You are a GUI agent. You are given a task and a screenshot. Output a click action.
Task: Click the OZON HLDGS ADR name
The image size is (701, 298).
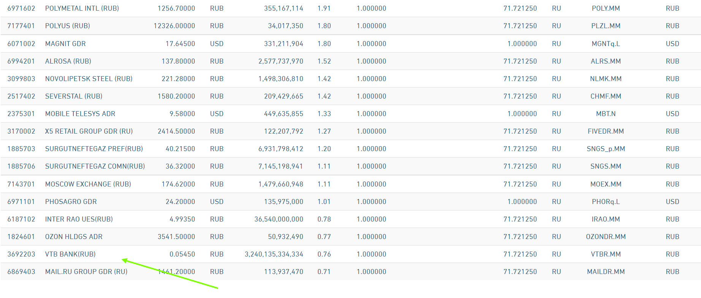(x=74, y=237)
